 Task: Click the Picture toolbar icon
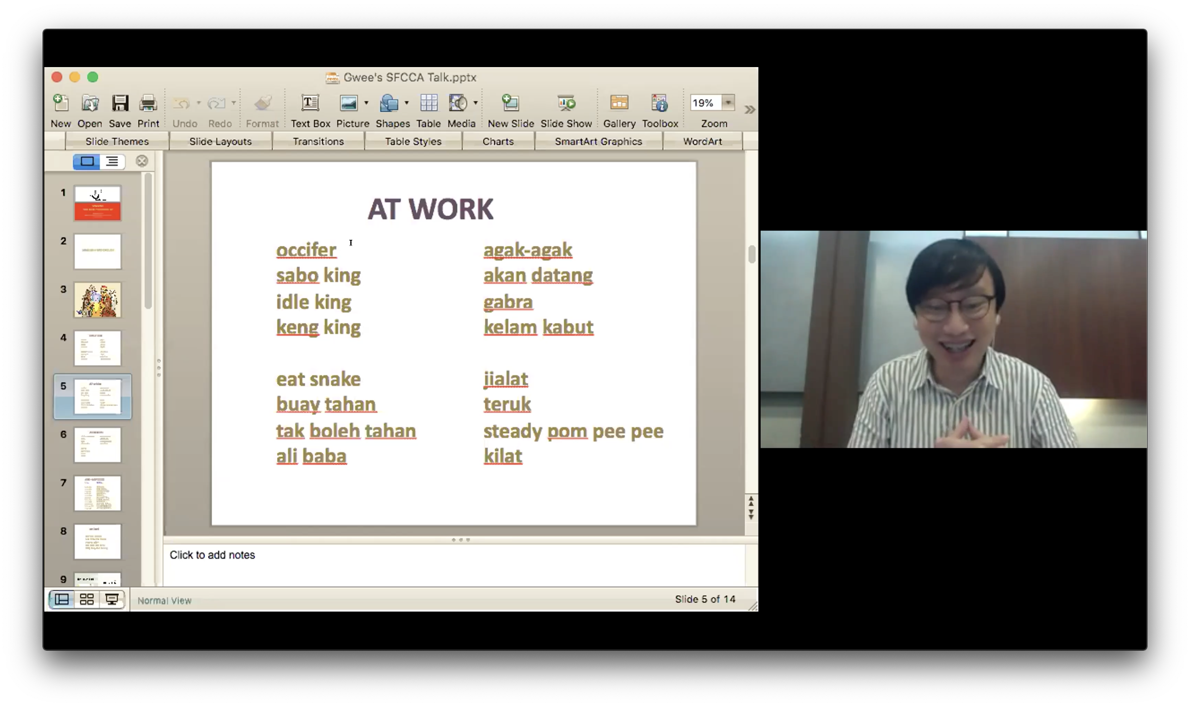(x=349, y=103)
